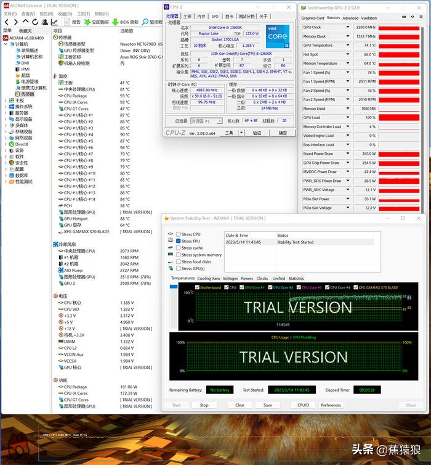Click the AIDA64 forward navigation arrow
Image resolution: width=431 pixels, height=465 pixels.
pyautogui.click(x=16, y=22)
